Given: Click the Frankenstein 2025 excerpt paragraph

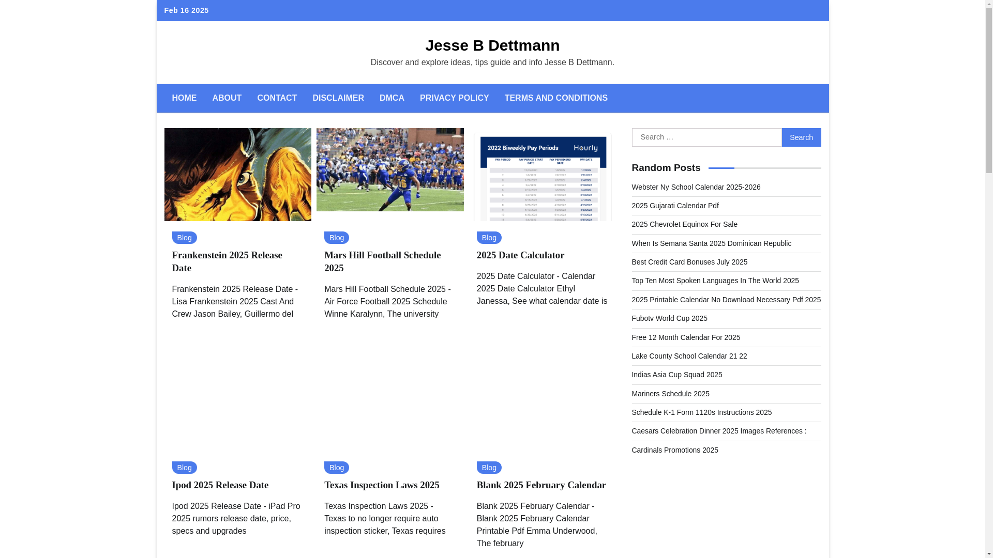Looking at the screenshot, I should pyautogui.click(x=235, y=302).
